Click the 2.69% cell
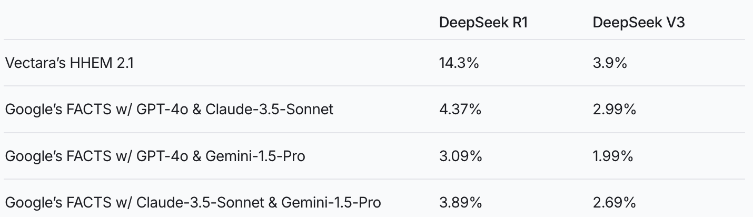This screenshot has width=753, height=217. point(614,202)
